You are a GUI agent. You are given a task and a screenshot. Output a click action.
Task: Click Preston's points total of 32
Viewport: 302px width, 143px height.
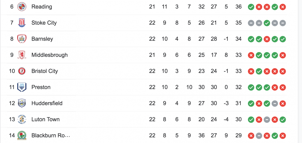[x=239, y=87]
